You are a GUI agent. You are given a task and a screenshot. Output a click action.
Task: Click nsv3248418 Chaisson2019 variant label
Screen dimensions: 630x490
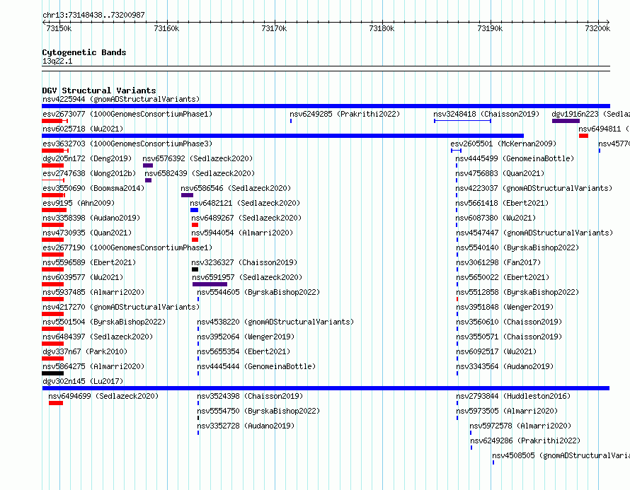click(486, 114)
